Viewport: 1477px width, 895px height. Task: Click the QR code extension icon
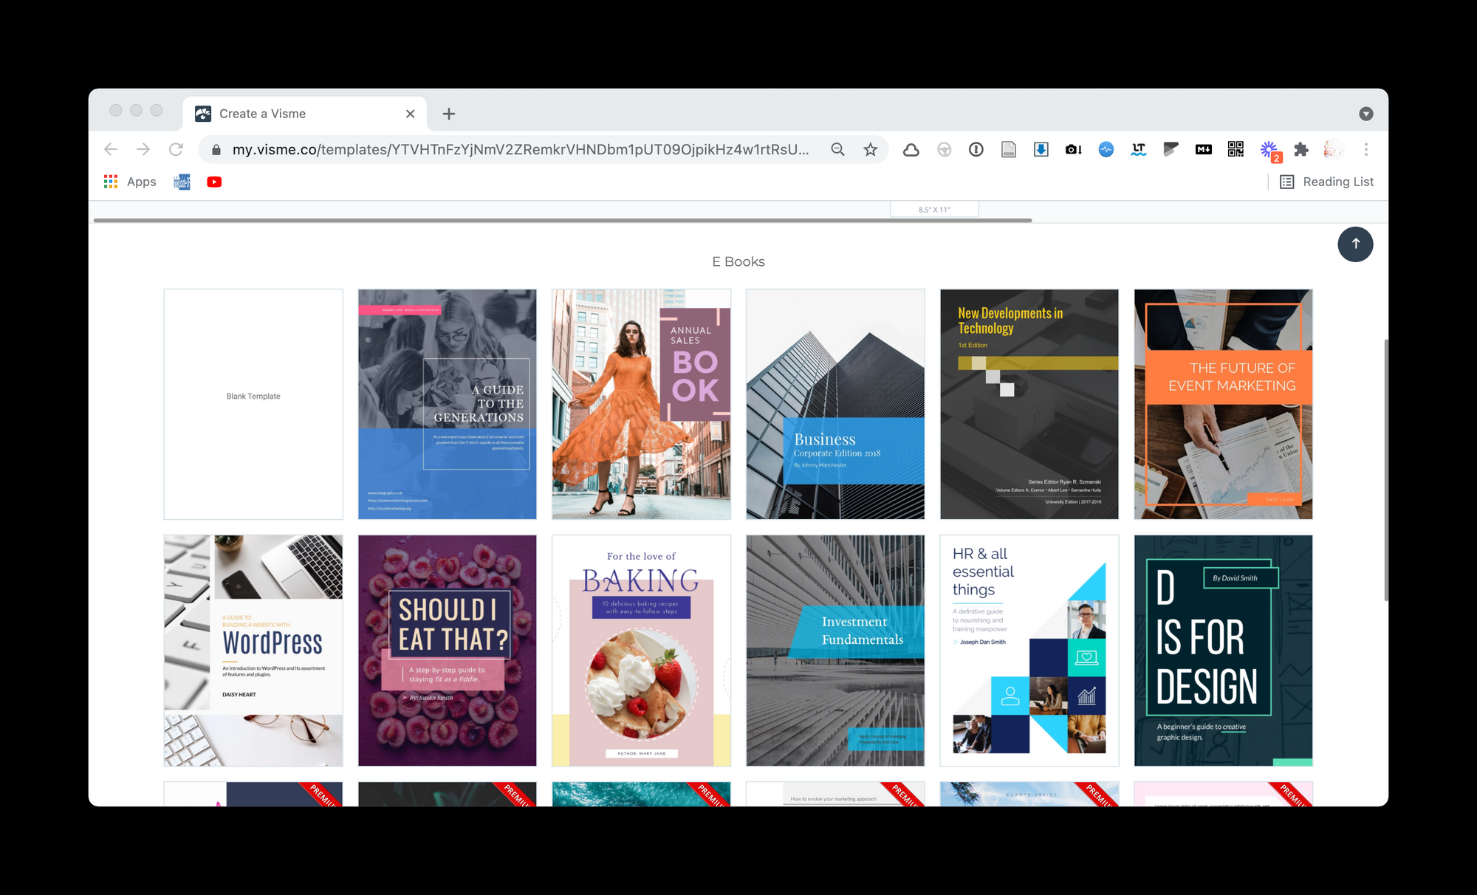1236,149
